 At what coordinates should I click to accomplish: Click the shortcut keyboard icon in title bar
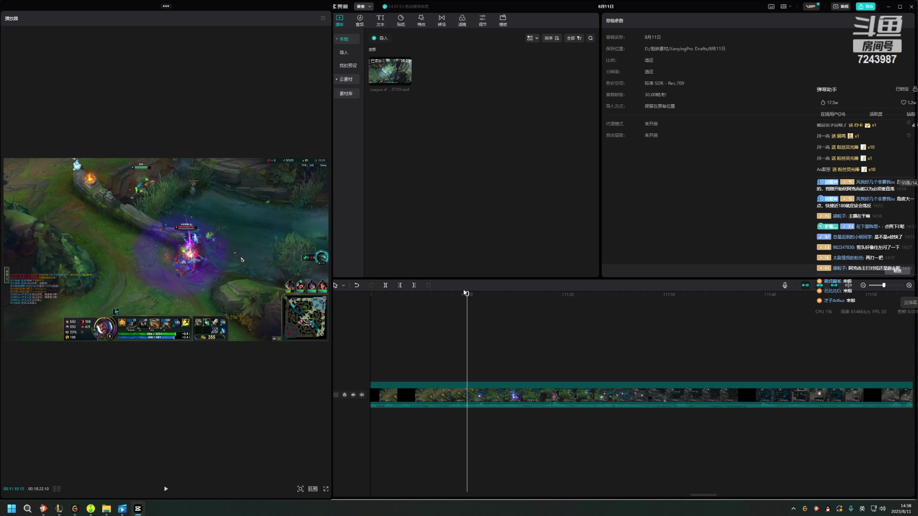coord(771,6)
